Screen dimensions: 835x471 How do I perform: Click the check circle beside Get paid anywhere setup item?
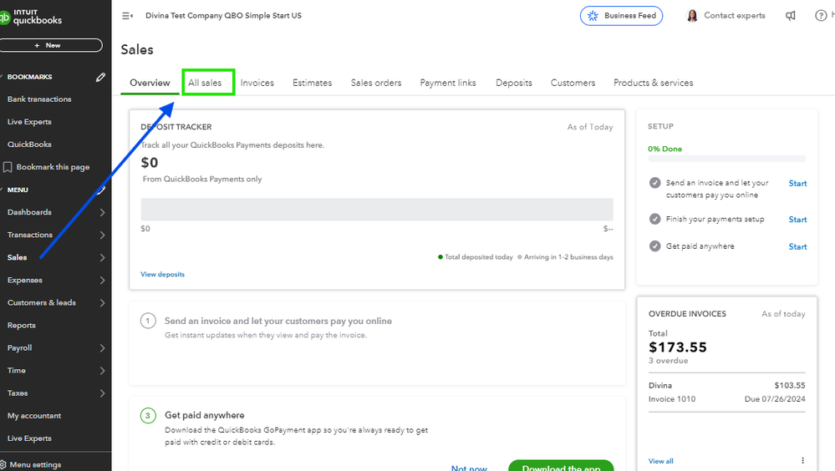(654, 246)
